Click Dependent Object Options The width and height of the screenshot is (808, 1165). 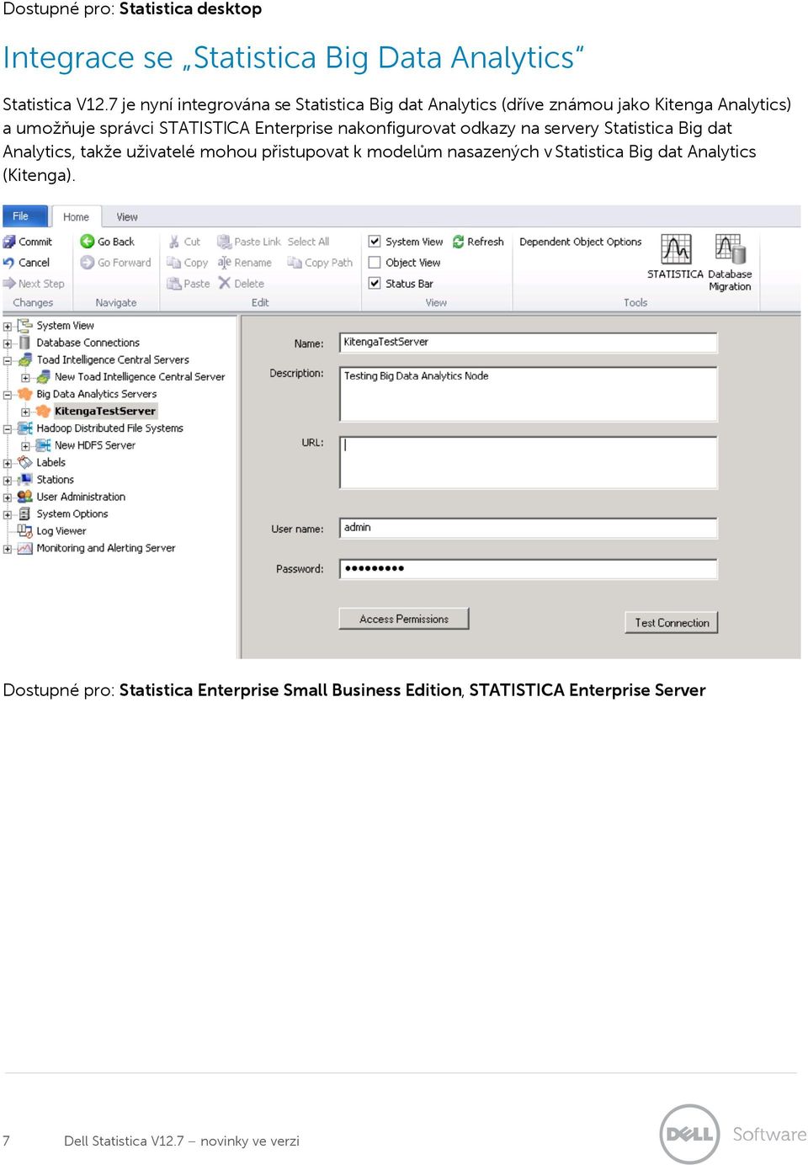pos(581,242)
